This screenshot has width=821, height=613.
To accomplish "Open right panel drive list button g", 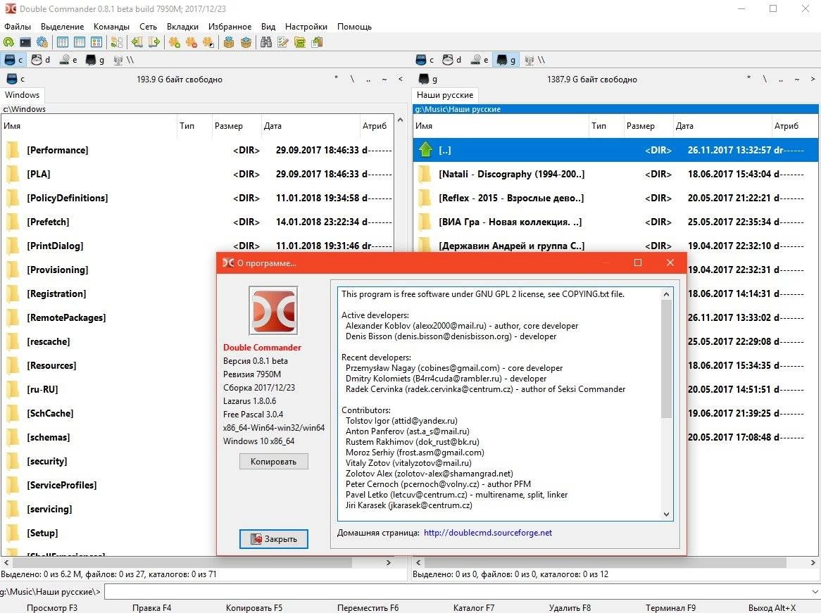I will [x=427, y=79].
